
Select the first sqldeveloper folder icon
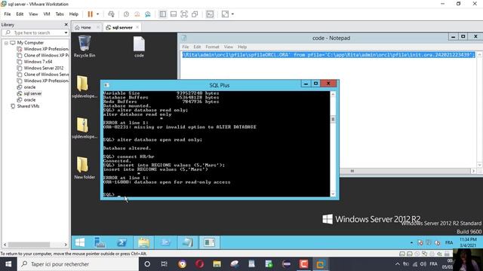85,87
